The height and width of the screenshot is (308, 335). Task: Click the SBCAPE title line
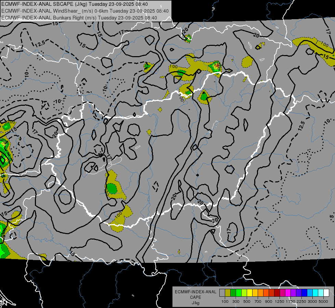coord(75,4)
